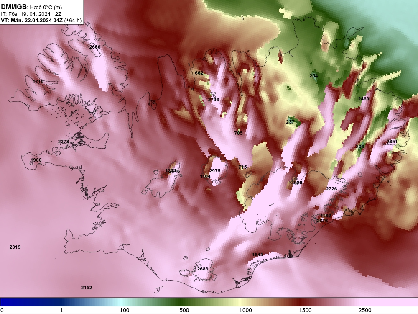This screenshot has width=418, height=314.
Task: Click the 0 tick on color scale
Action: click(3, 310)
